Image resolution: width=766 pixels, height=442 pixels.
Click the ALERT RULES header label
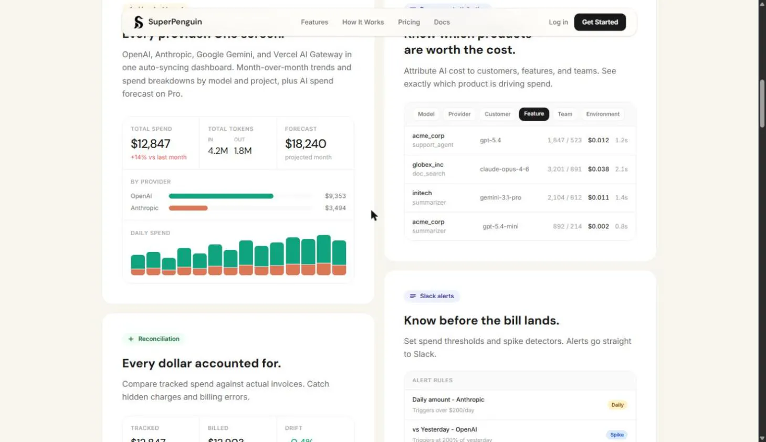coord(432,381)
